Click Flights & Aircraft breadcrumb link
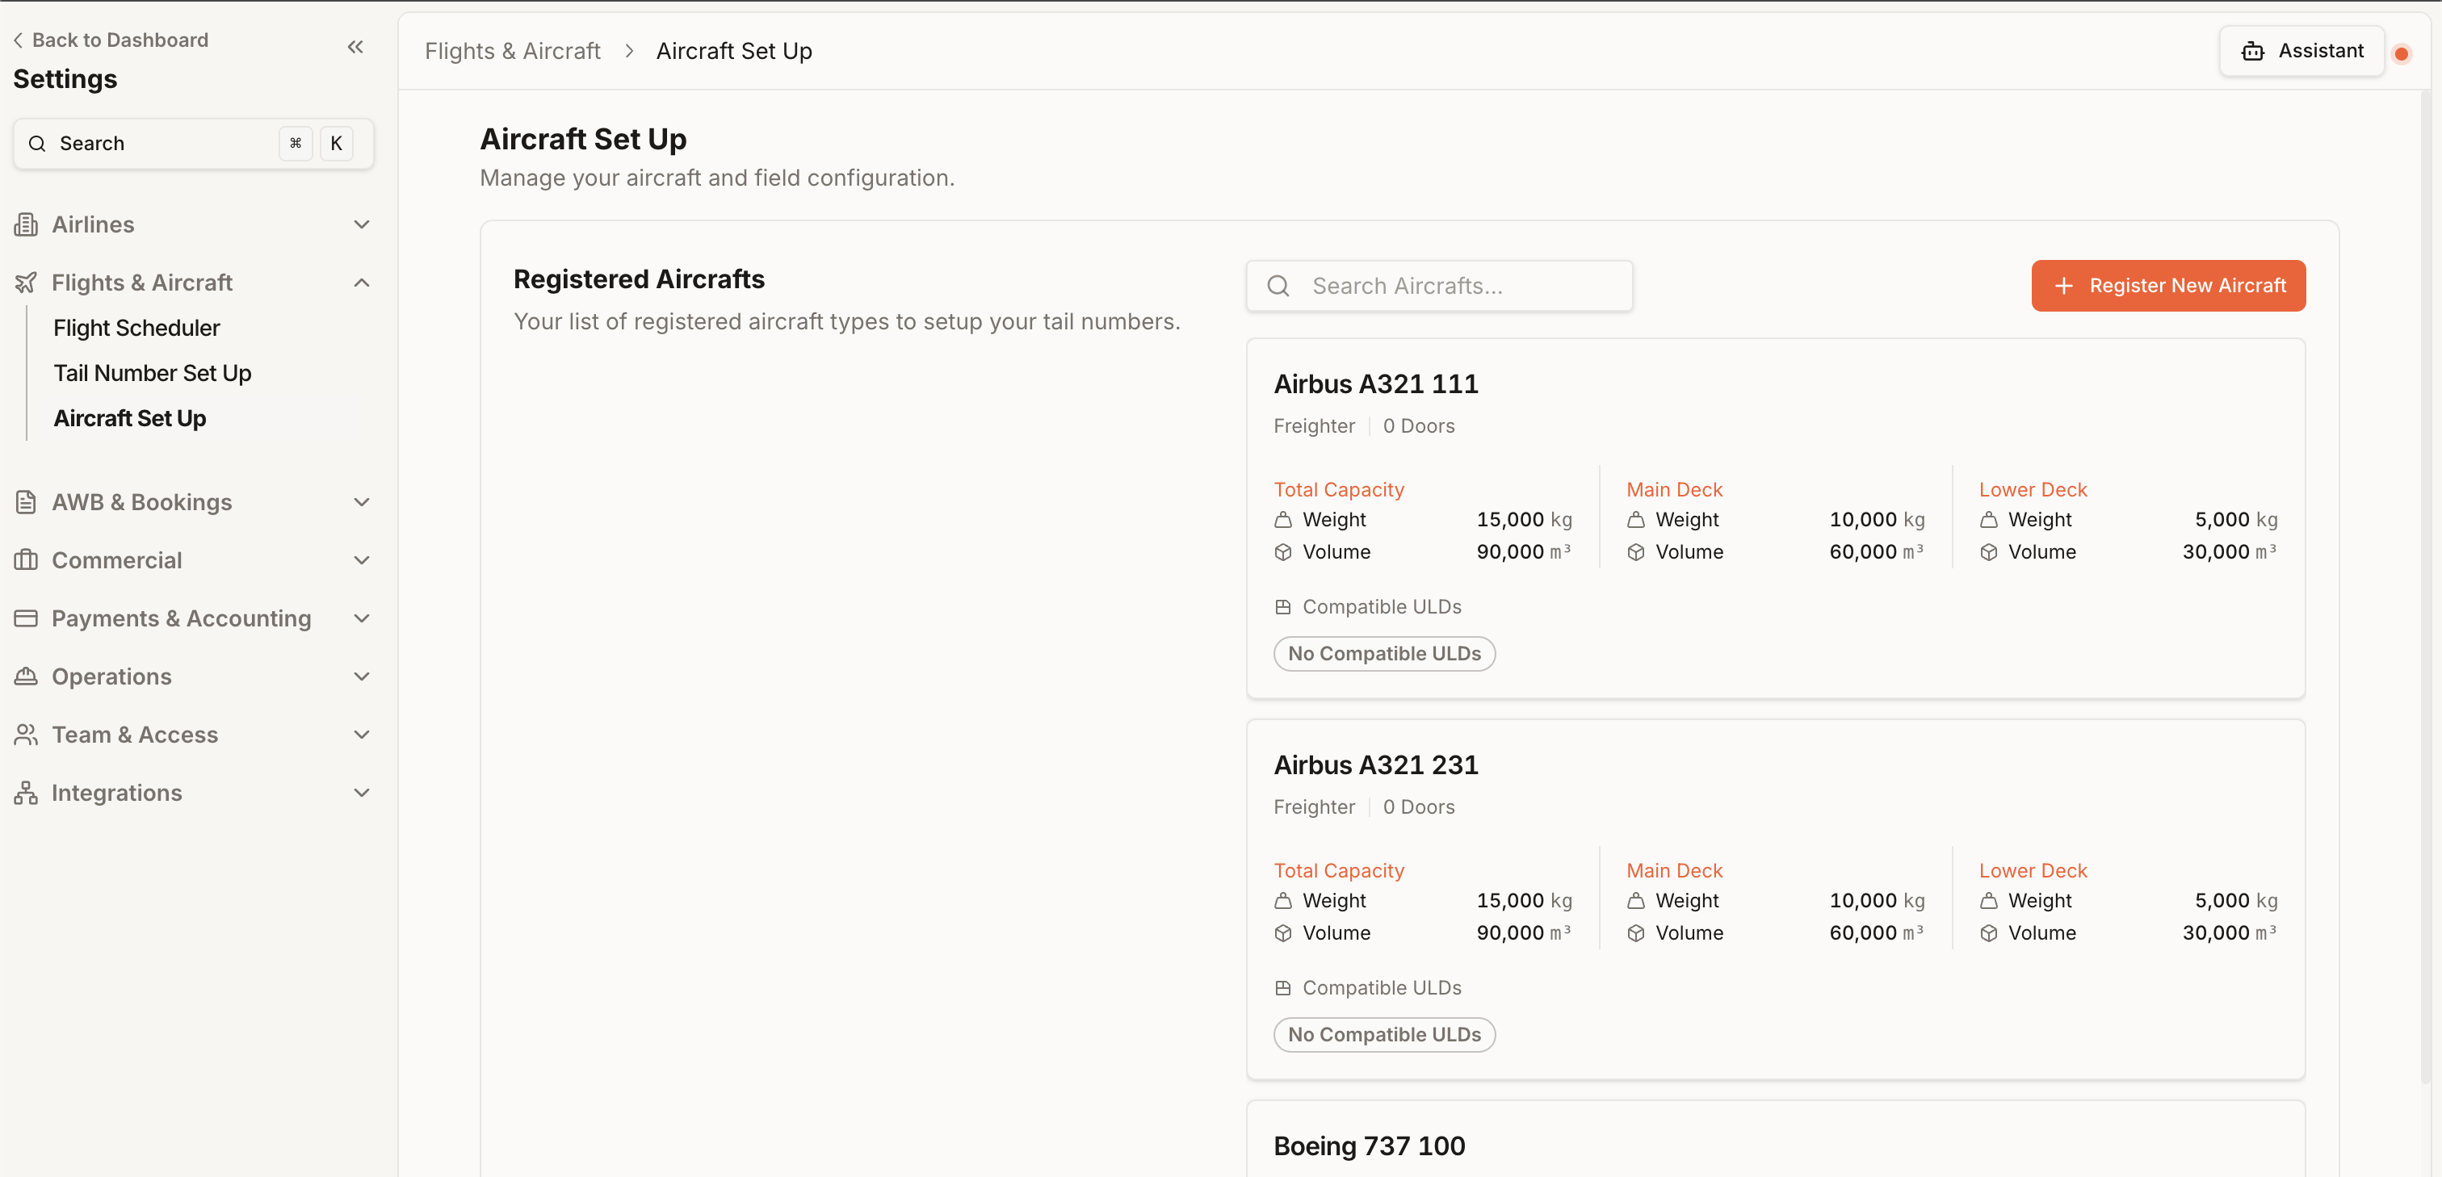2442x1177 pixels. click(x=513, y=51)
